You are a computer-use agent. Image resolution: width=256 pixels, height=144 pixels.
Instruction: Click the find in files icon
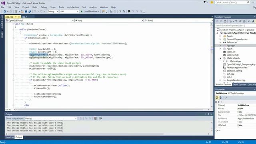(x=103, y=12)
